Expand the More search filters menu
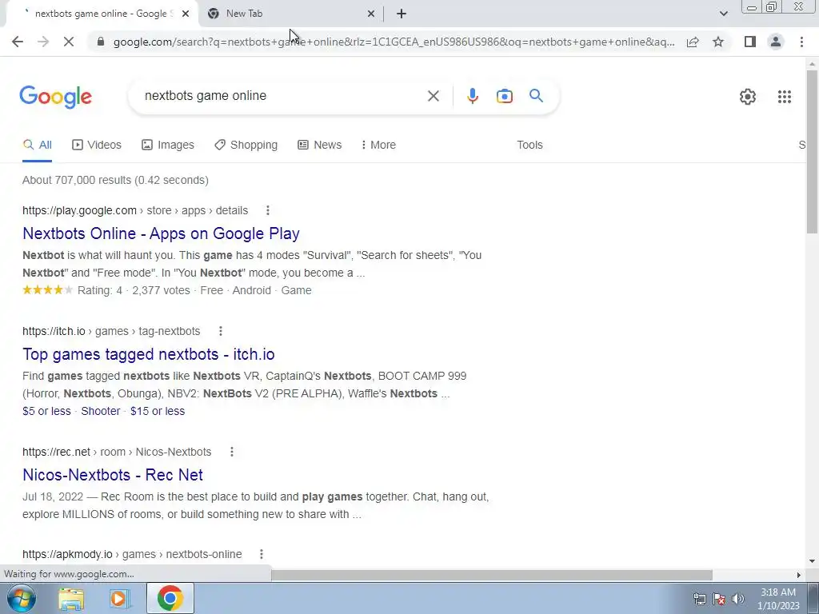This screenshot has width=819, height=614. pos(378,145)
